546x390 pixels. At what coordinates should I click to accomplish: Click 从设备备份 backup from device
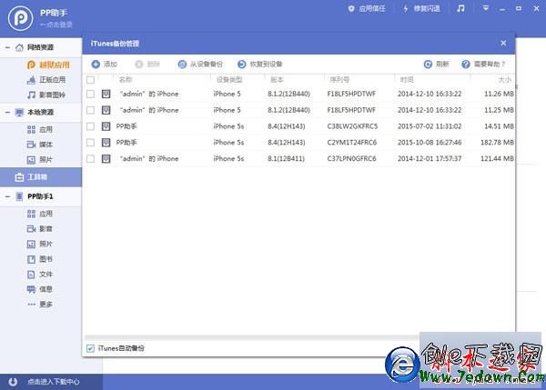pyautogui.click(x=200, y=64)
